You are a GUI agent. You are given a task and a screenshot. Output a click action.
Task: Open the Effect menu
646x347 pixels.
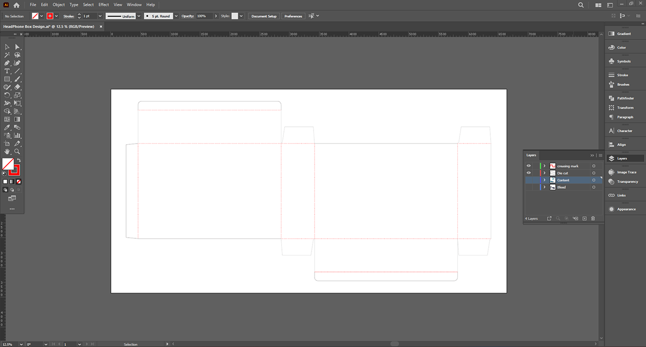click(104, 5)
